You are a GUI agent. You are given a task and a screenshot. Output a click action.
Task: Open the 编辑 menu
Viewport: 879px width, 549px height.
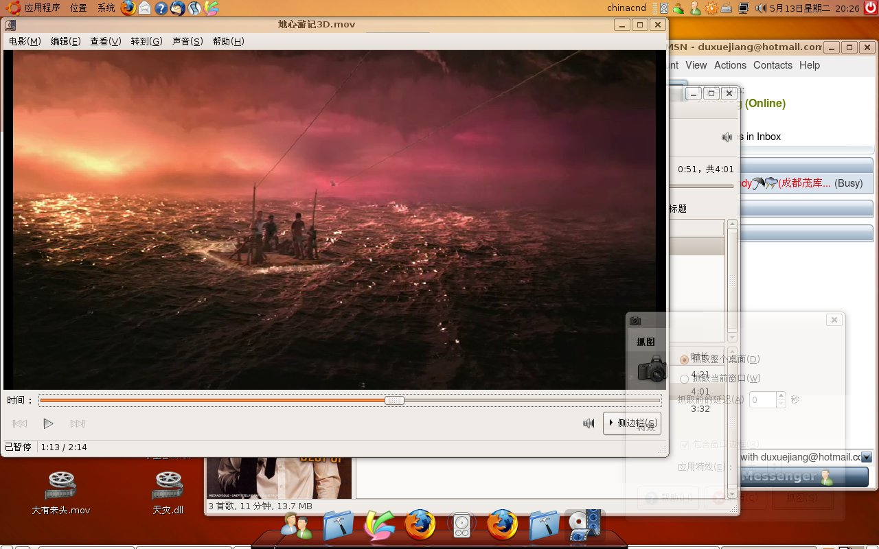point(66,41)
